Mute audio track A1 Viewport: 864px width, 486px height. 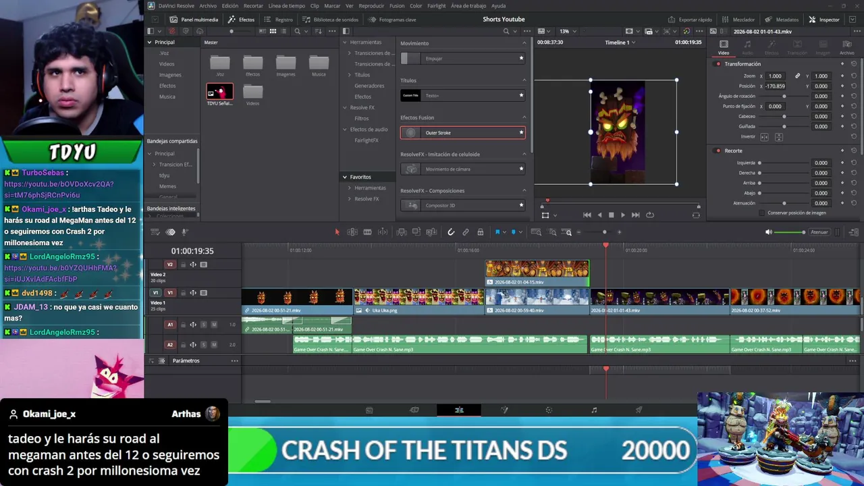pyautogui.click(x=214, y=325)
